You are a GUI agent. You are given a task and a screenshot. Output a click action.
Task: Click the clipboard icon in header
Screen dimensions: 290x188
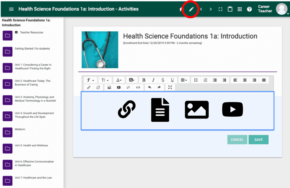pyautogui.click(x=230, y=9)
